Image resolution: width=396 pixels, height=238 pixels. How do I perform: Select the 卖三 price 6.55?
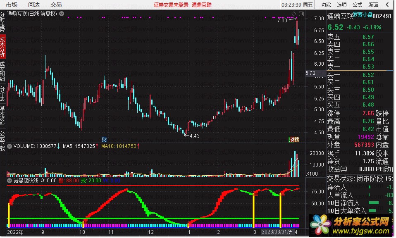tap(368, 52)
